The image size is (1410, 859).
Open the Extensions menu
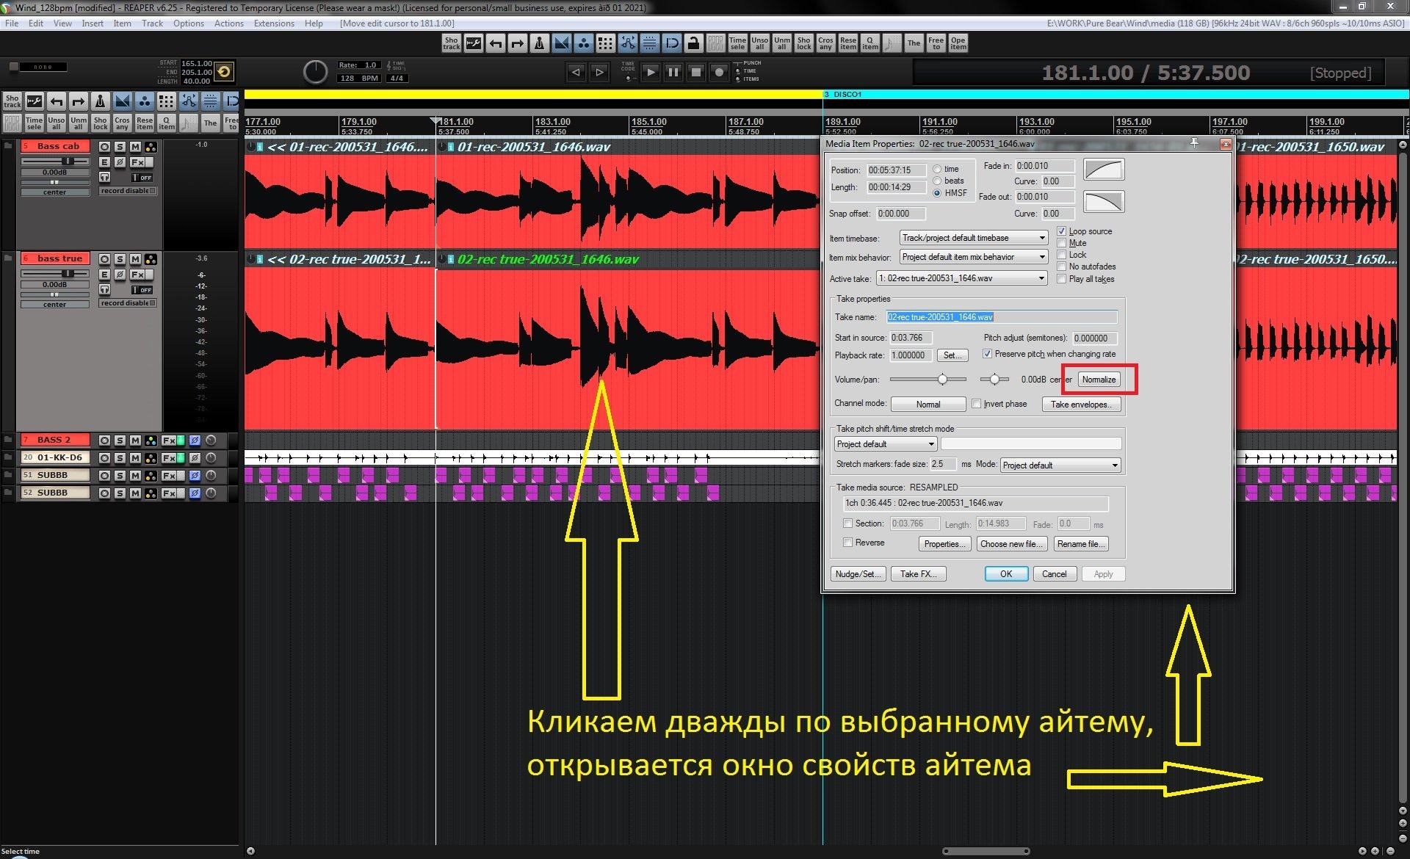coord(273,23)
